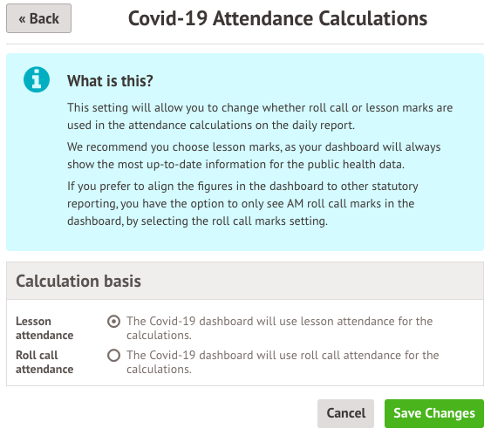Click the phrase 'AM roll call marks'
Screen dimensions: 491x435
(x=334, y=204)
